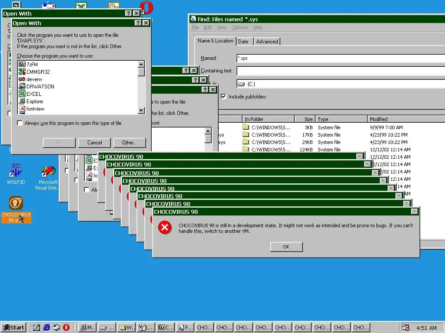The width and height of the screenshot is (445, 333).
Task: Click into the Containing text field
Action: [341, 71]
